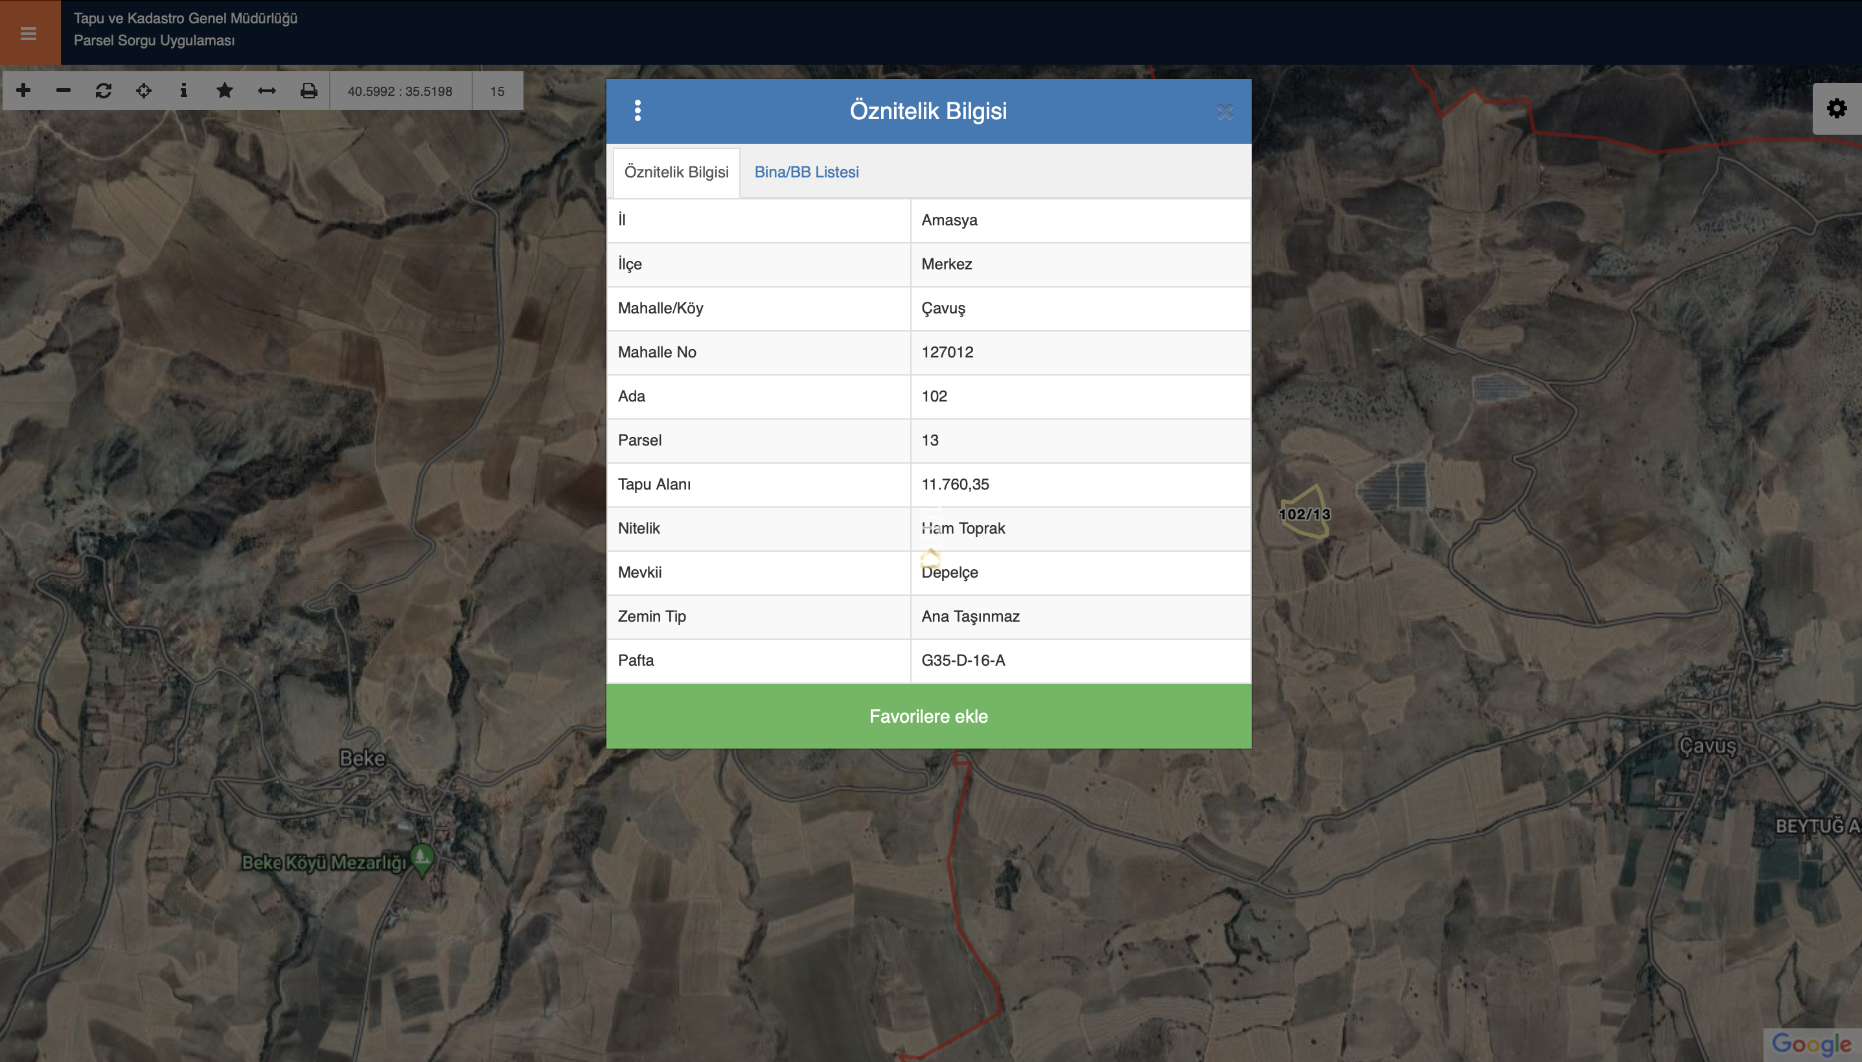1862x1062 pixels.
Task: Click the Tapu Alanı value 11.760,35
Action: coord(955,484)
